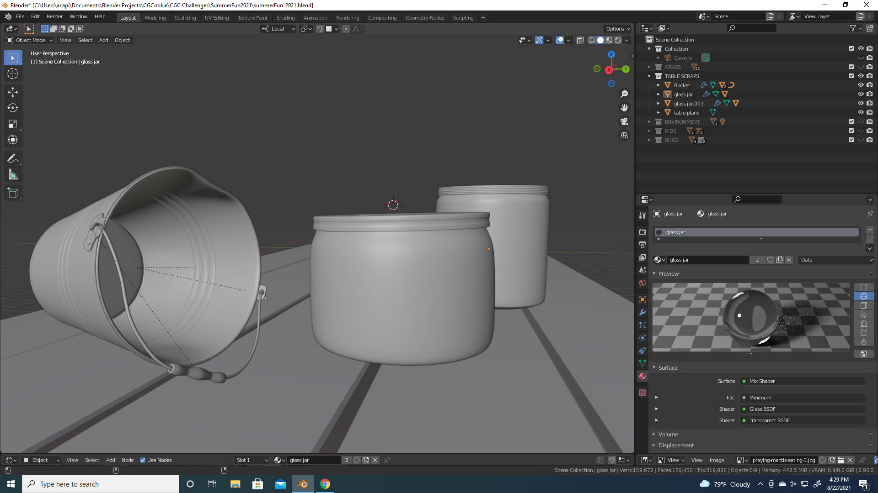This screenshot has height=493, width=878.
Task: Select the Move tool in toolbar
Action: coord(13,92)
